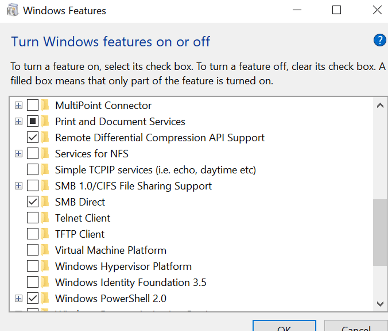The image size is (388, 331).
Task: Close the Windows Features dialog
Action: pos(377,10)
